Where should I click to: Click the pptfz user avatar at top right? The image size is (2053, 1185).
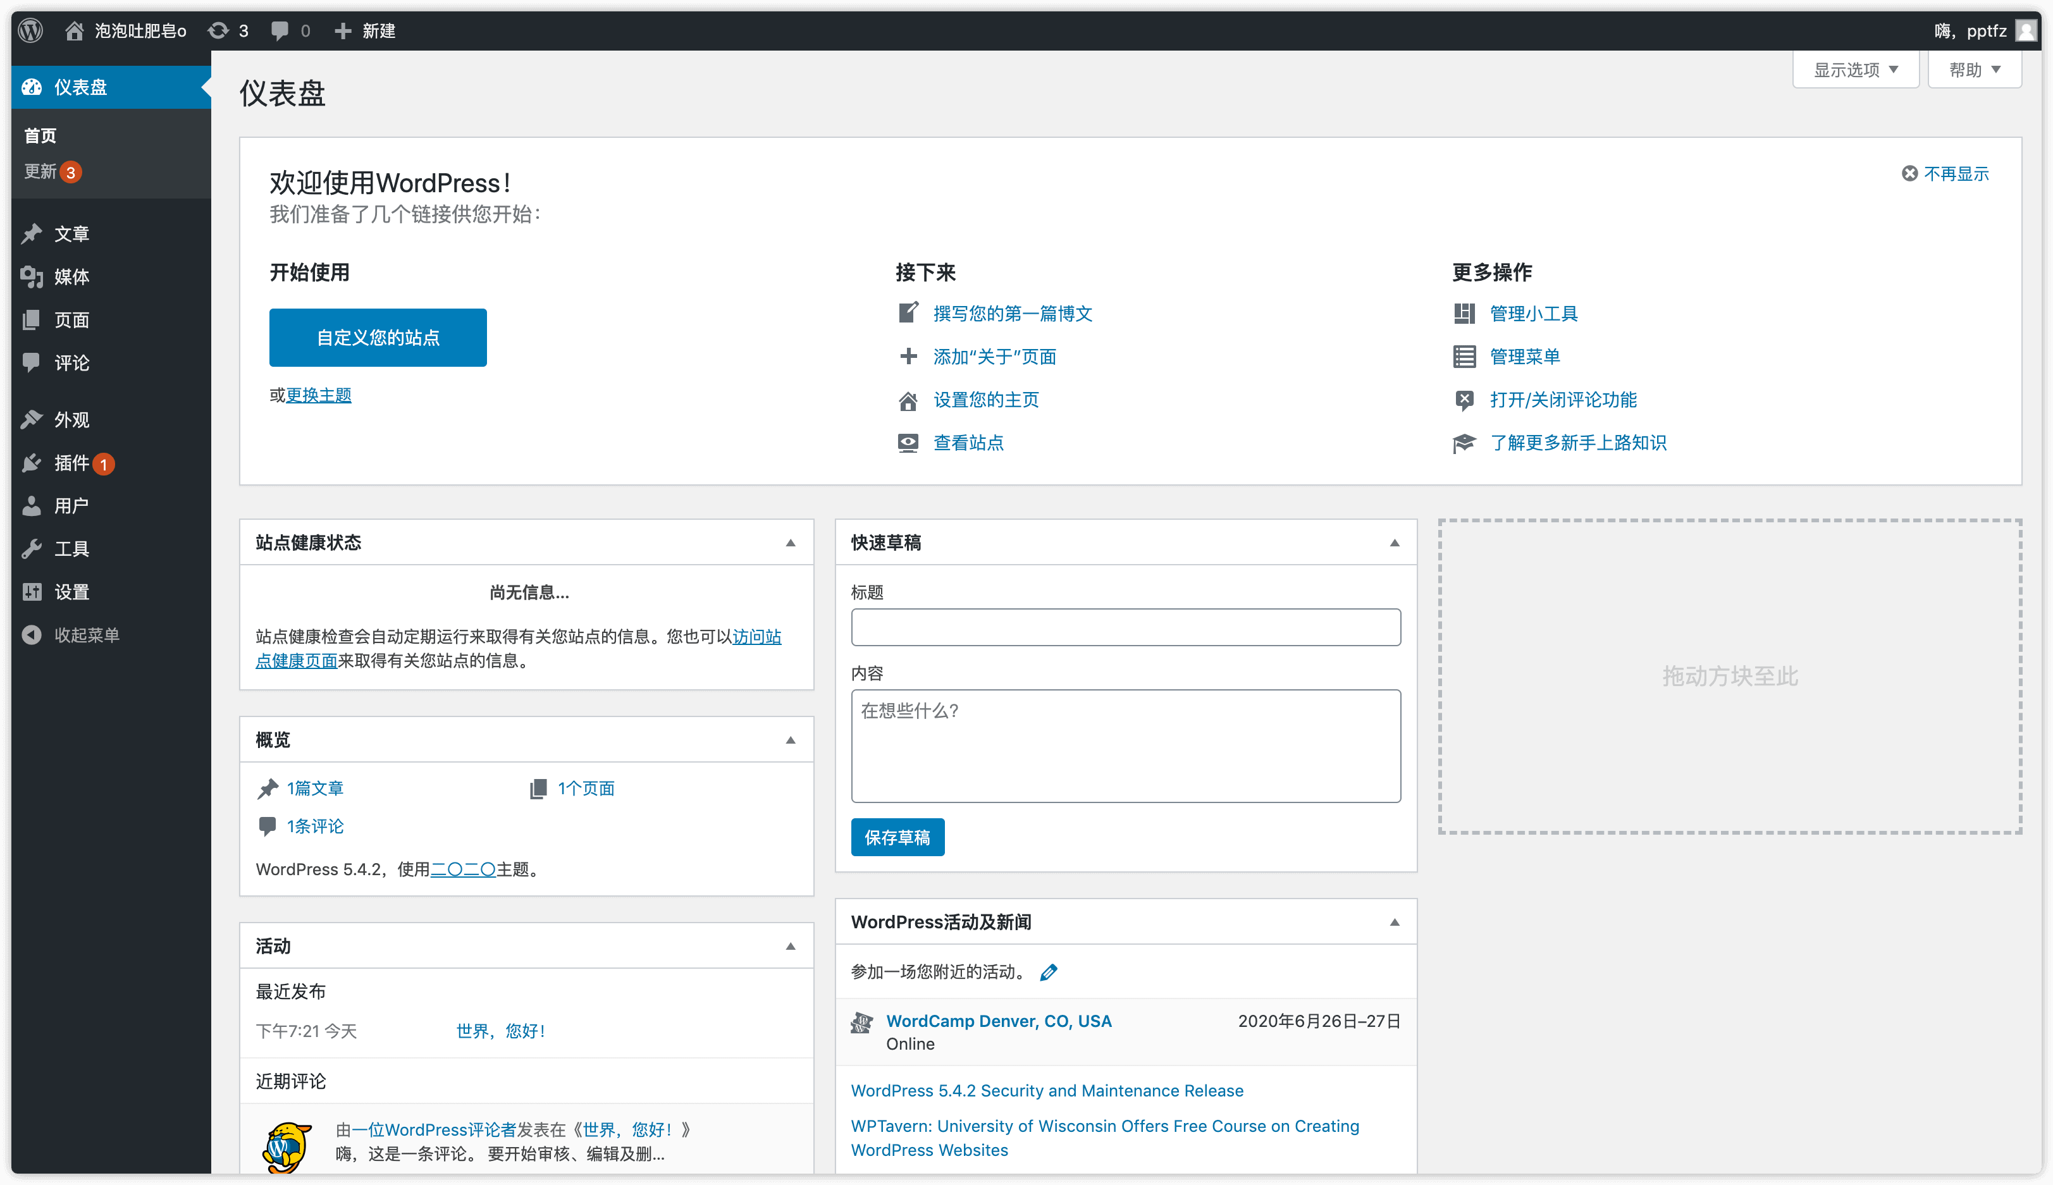(x=2025, y=31)
